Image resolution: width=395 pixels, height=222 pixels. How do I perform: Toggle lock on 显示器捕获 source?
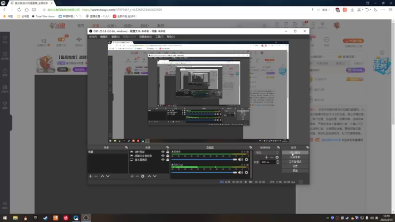(x=167, y=159)
